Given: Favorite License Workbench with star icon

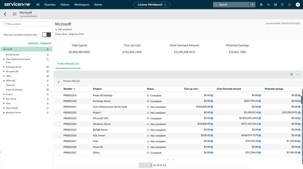Looking at the screenshot, I should coord(165,5).
